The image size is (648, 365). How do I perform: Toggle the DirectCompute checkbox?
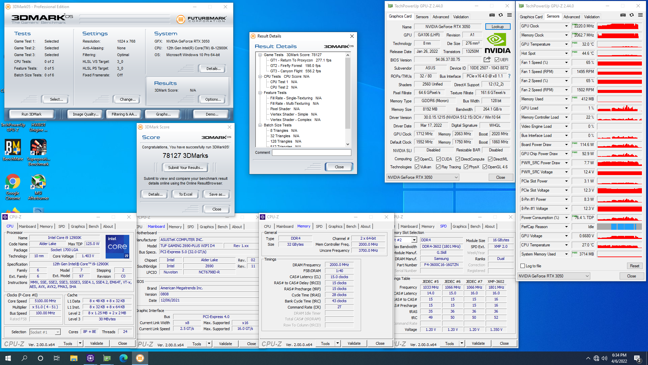coord(458,159)
